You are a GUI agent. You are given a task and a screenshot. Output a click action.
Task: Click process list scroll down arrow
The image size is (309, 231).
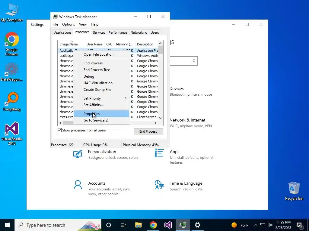(x=161, y=118)
